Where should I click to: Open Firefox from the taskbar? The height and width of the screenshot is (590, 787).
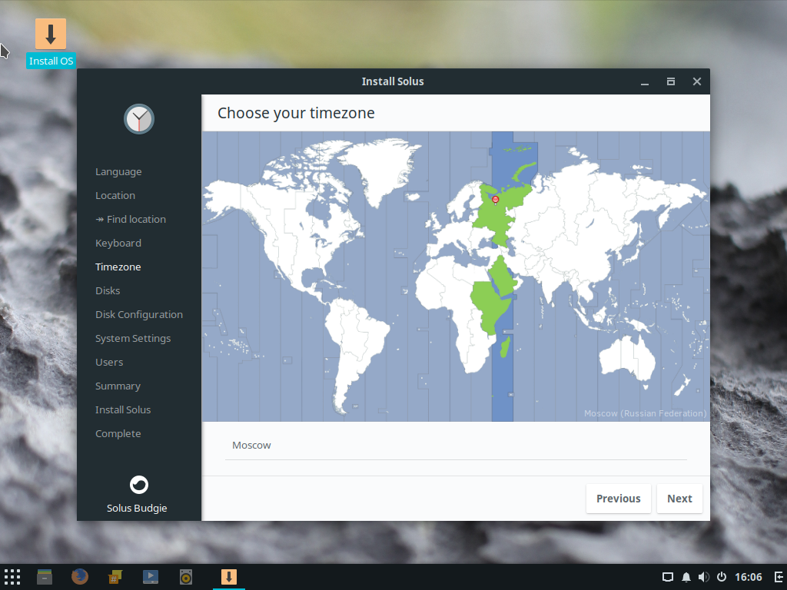pos(80,577)
